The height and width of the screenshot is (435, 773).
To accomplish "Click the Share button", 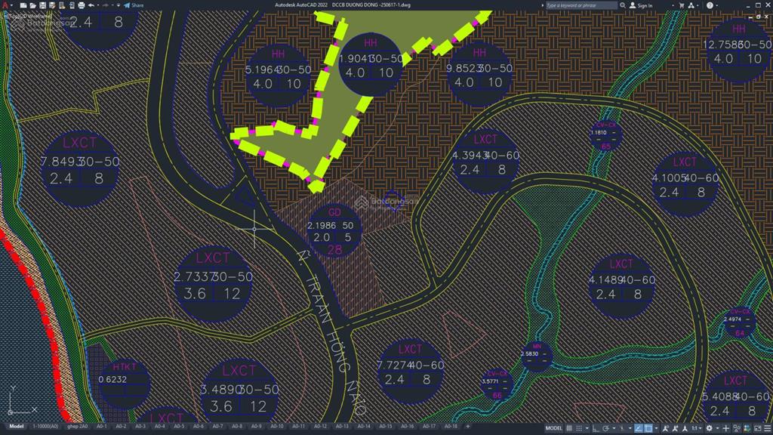I will [x=134, y=5].
